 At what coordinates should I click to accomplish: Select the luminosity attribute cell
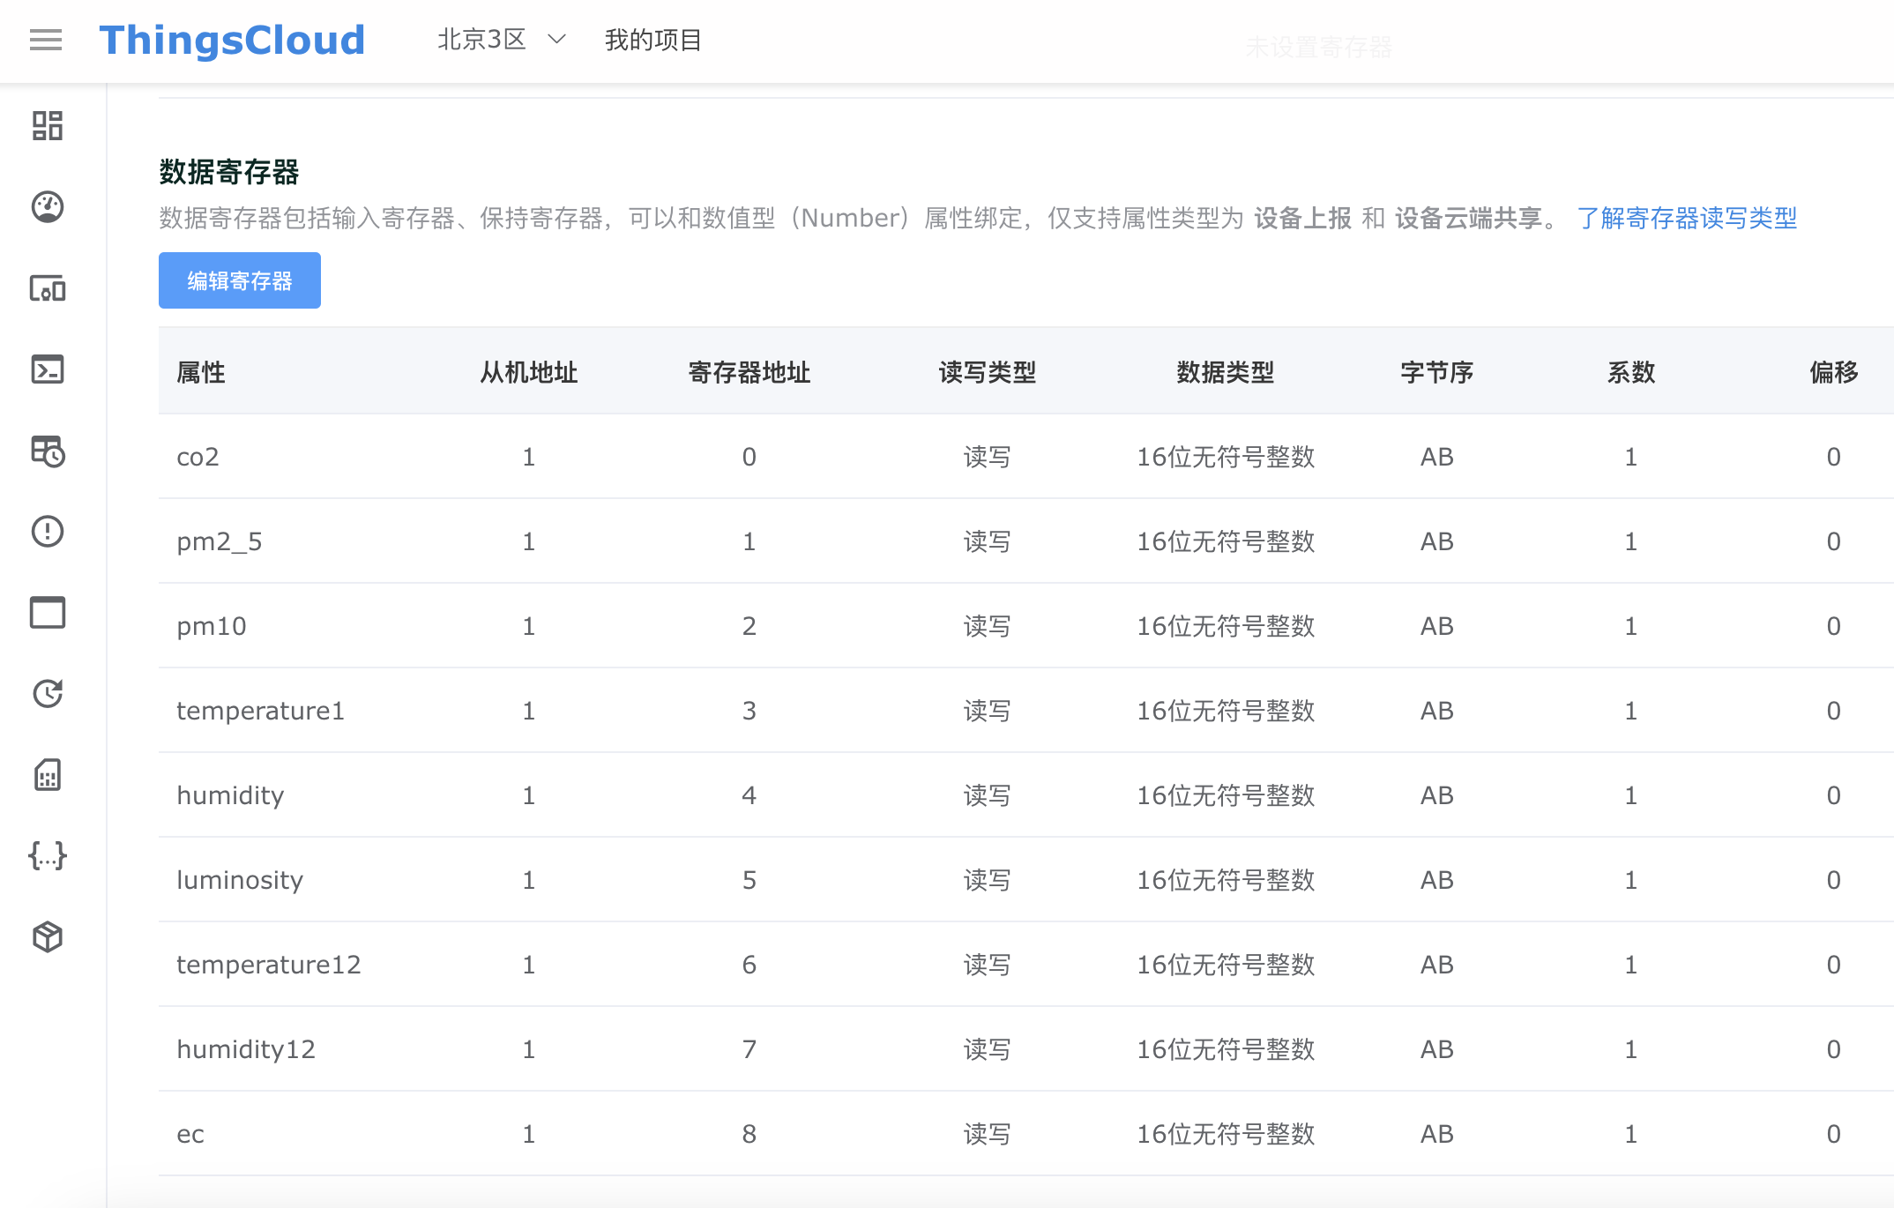pyautogui.click(x=240, y=880)
